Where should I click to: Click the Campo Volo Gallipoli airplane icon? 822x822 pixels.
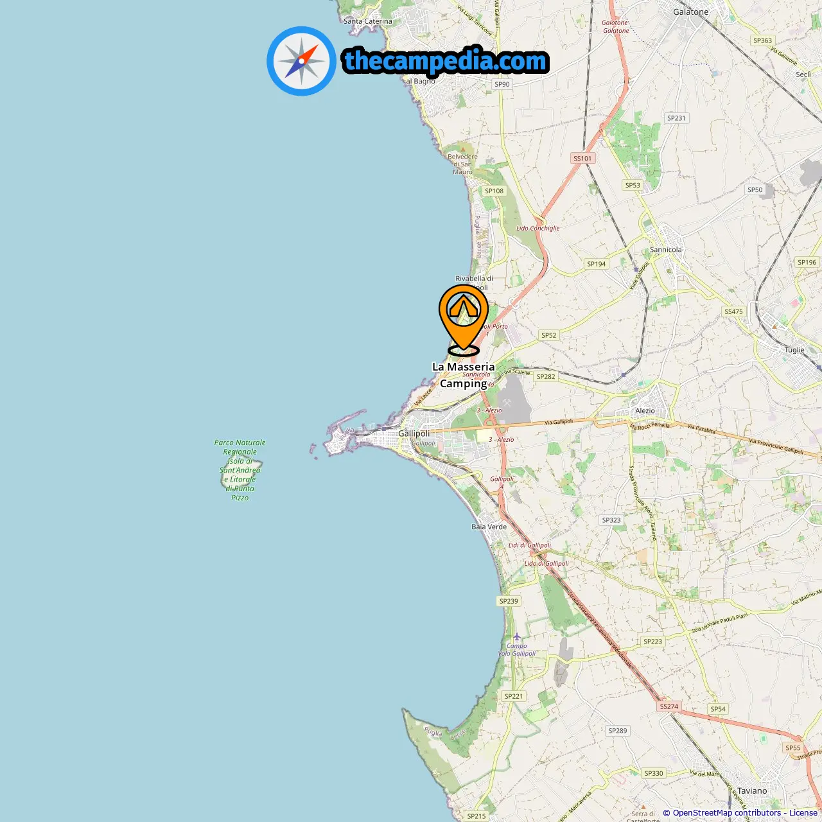517,637
